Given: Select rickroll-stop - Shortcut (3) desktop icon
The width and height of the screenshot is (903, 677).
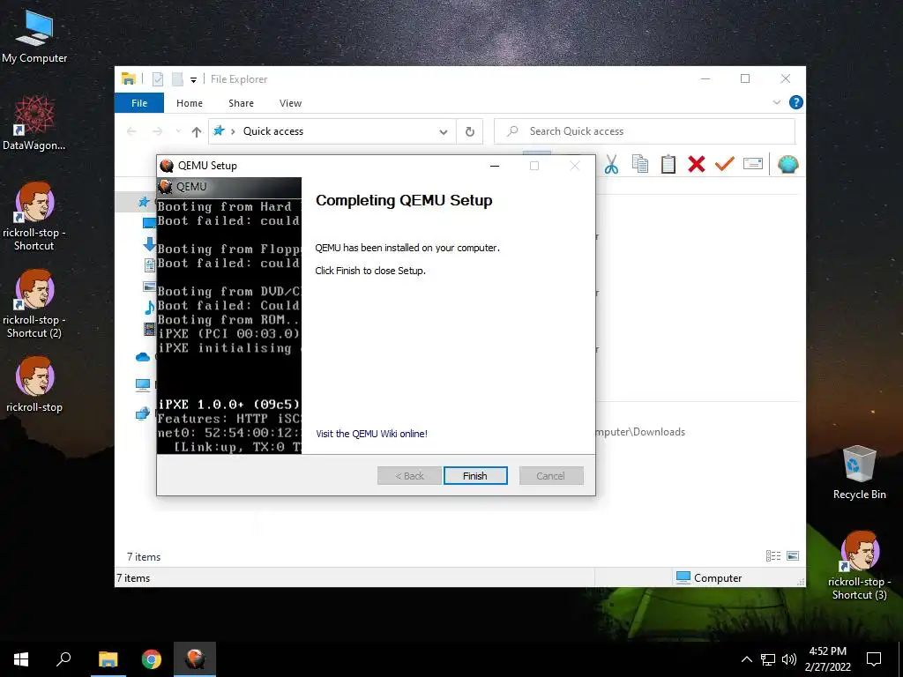Looking at the screenshot, I should (859, 565).
